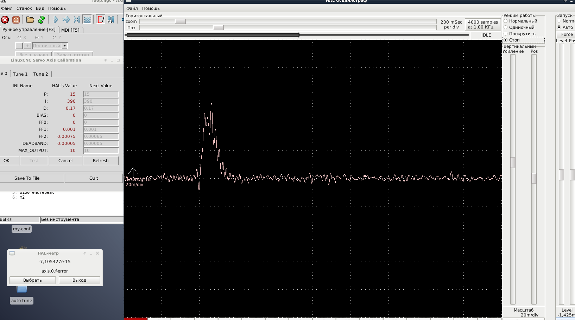575x320 pixels.
Task: Shade the HAL-метр window with the arrow icon
Action: point(85,253)
